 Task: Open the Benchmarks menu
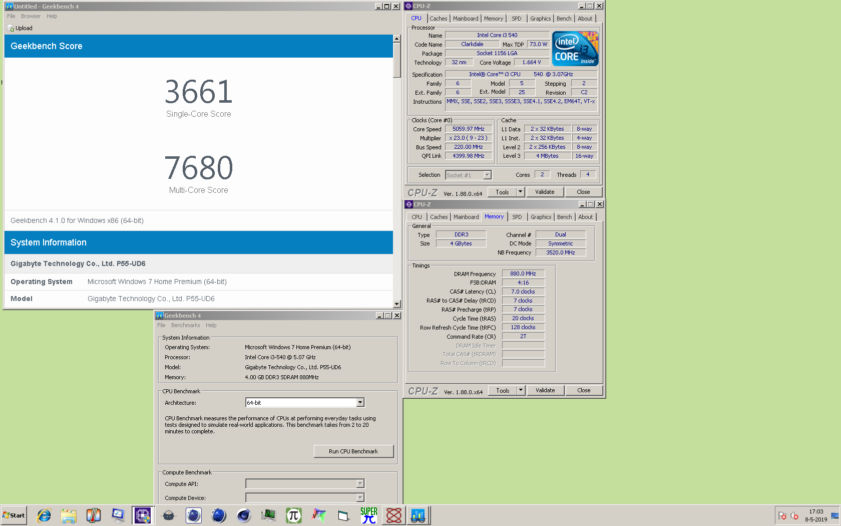click(x=185, y=325)
